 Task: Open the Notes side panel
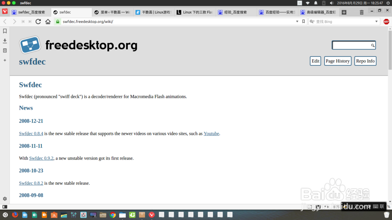(5, 50)
